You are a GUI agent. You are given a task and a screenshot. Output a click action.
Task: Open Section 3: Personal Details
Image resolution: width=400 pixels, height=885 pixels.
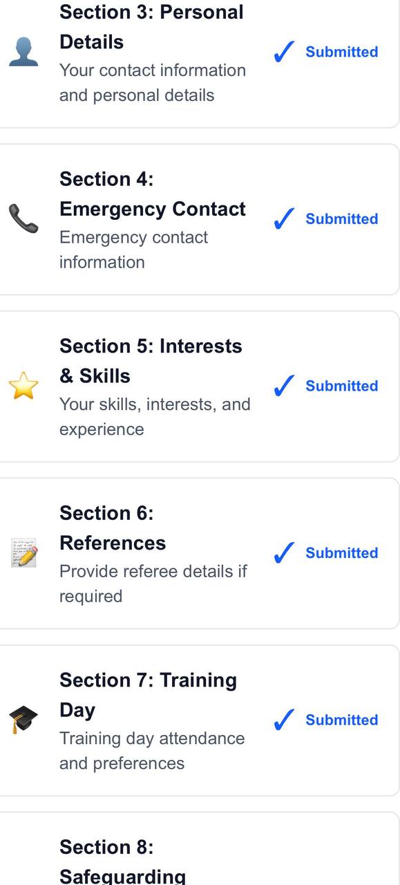(x=152, y=26)
